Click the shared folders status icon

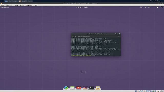(x=145, y=91)
